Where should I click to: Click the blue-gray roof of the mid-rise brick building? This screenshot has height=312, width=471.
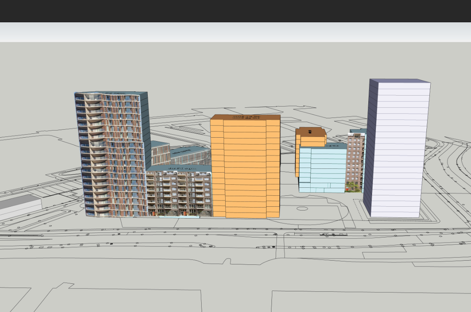point(179,168)
